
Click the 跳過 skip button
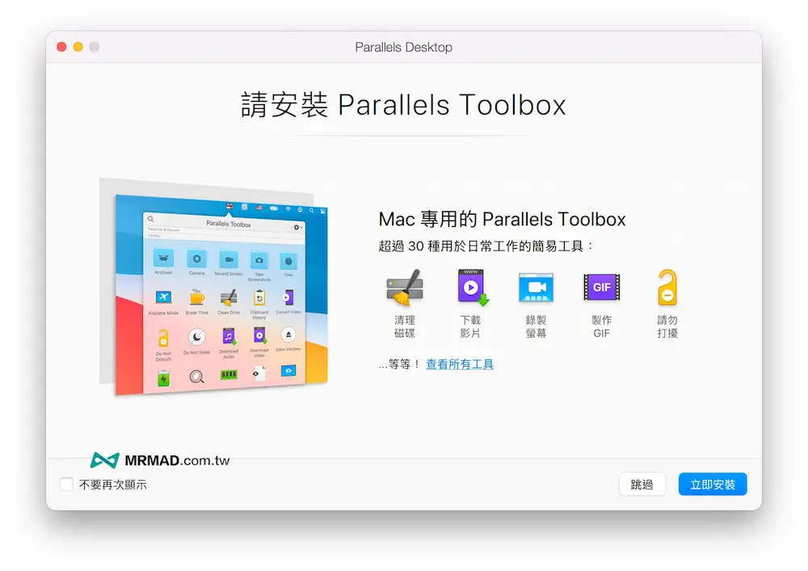[x=642, y=484]
